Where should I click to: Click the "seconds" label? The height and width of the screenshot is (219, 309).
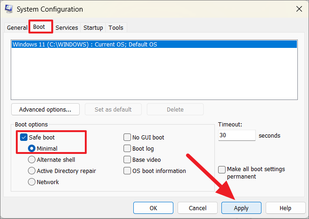pos(269,135)
